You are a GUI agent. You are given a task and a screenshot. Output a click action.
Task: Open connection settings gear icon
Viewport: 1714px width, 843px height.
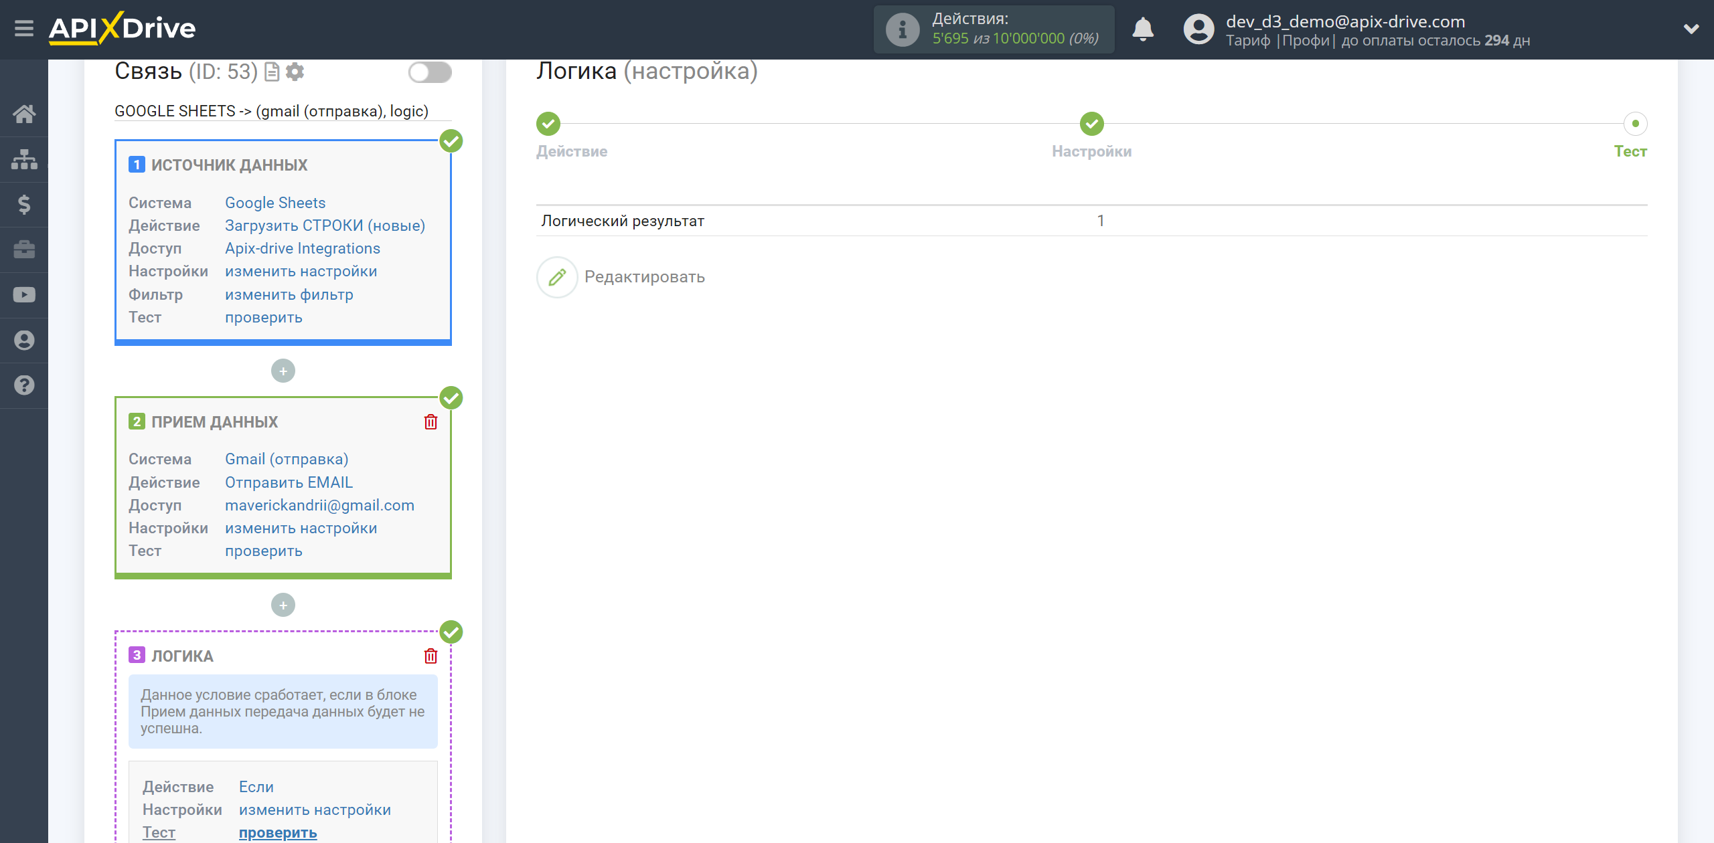[x=295, y=72]
